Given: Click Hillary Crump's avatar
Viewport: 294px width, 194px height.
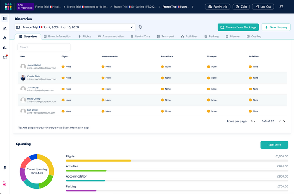Looking at the screenshot, I should [23, 100].
